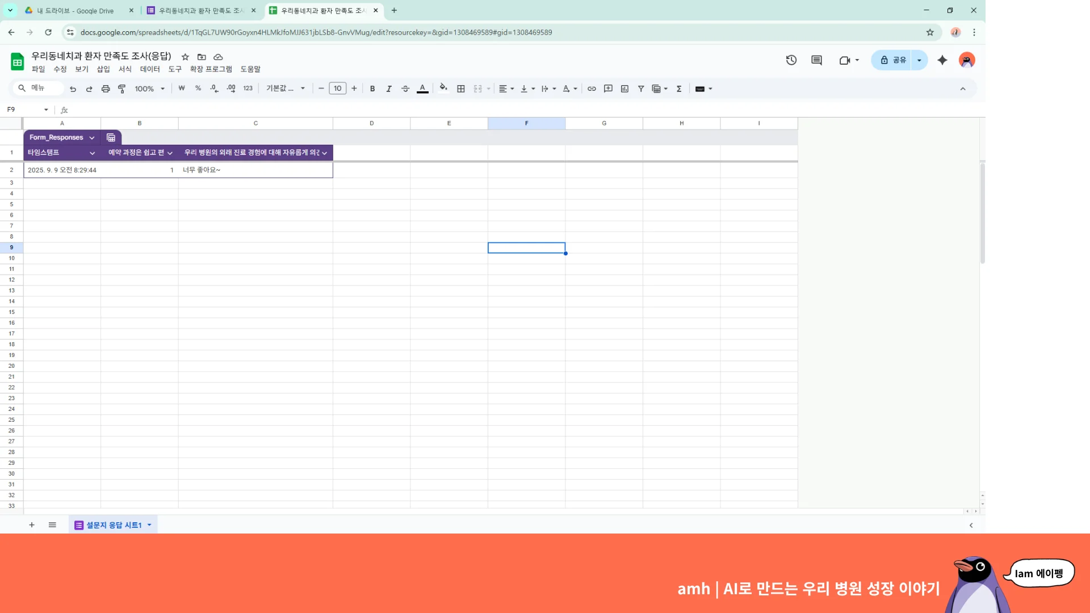Viewport: 1090px width, 613px height.
Task: Click the print icon in toolbar
Action: (106, 89)
